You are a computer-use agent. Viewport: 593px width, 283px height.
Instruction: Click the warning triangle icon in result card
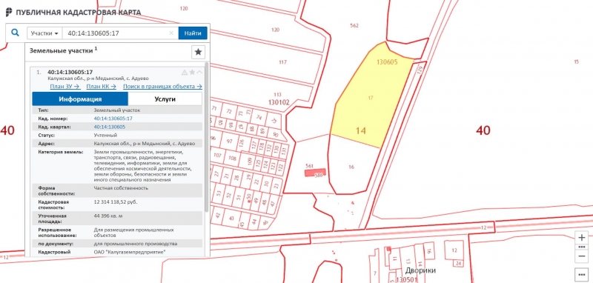point(185,72)
